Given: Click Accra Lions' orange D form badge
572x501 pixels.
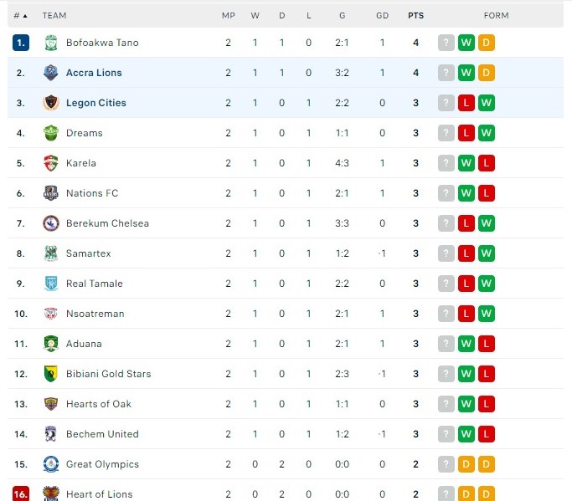Looking at the screenshot, I should [x=487, y=73].
